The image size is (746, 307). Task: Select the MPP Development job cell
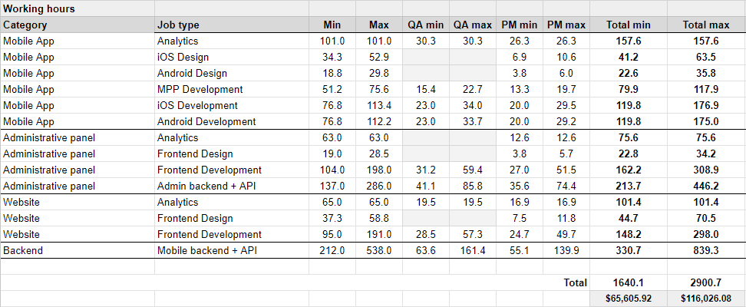200,89
